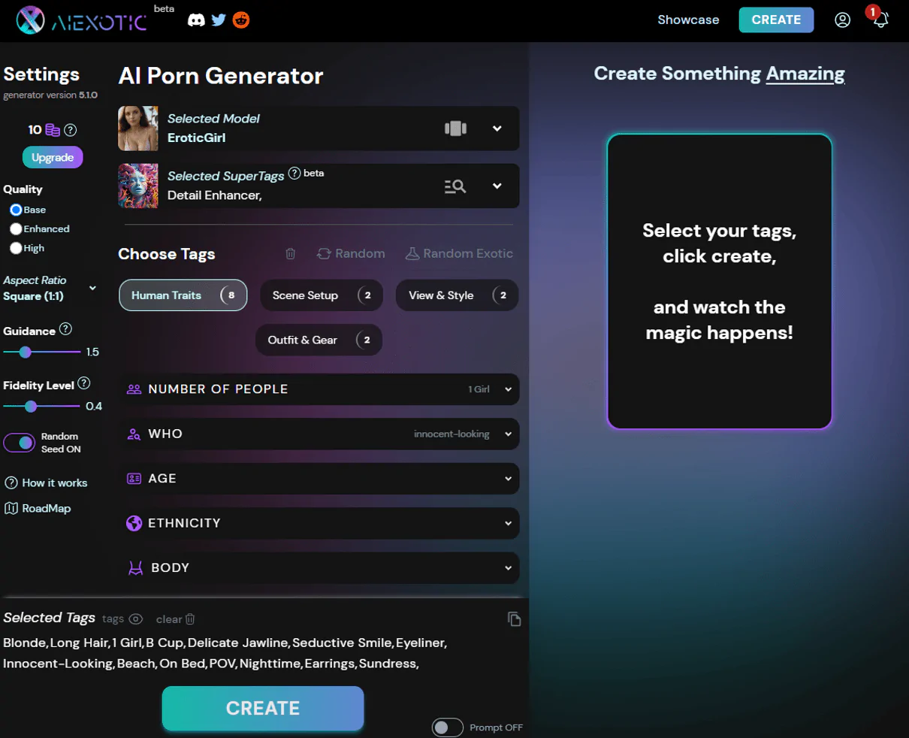Expand the Who section
The height and width of the screenshot is (738, 909).
(x=319, y=434)
